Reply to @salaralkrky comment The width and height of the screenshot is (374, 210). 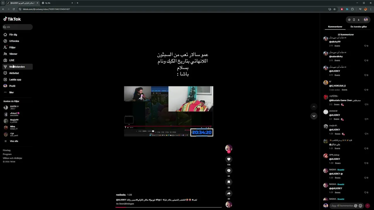(x=337, y=60)
